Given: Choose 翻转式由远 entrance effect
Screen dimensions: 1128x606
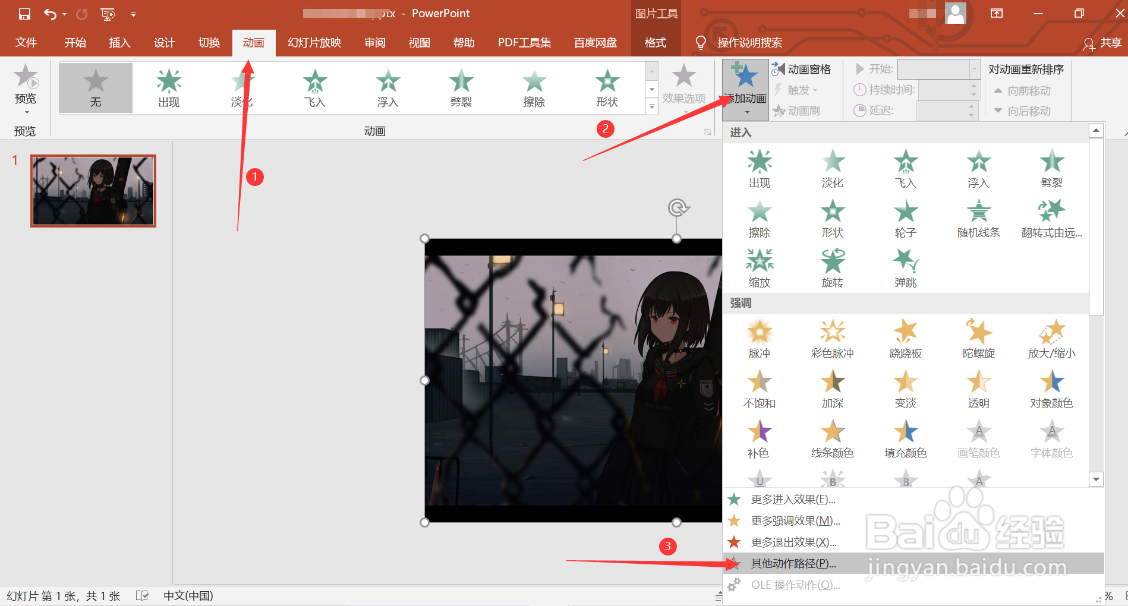Looking at the screenshot, I should [1052, 219].
